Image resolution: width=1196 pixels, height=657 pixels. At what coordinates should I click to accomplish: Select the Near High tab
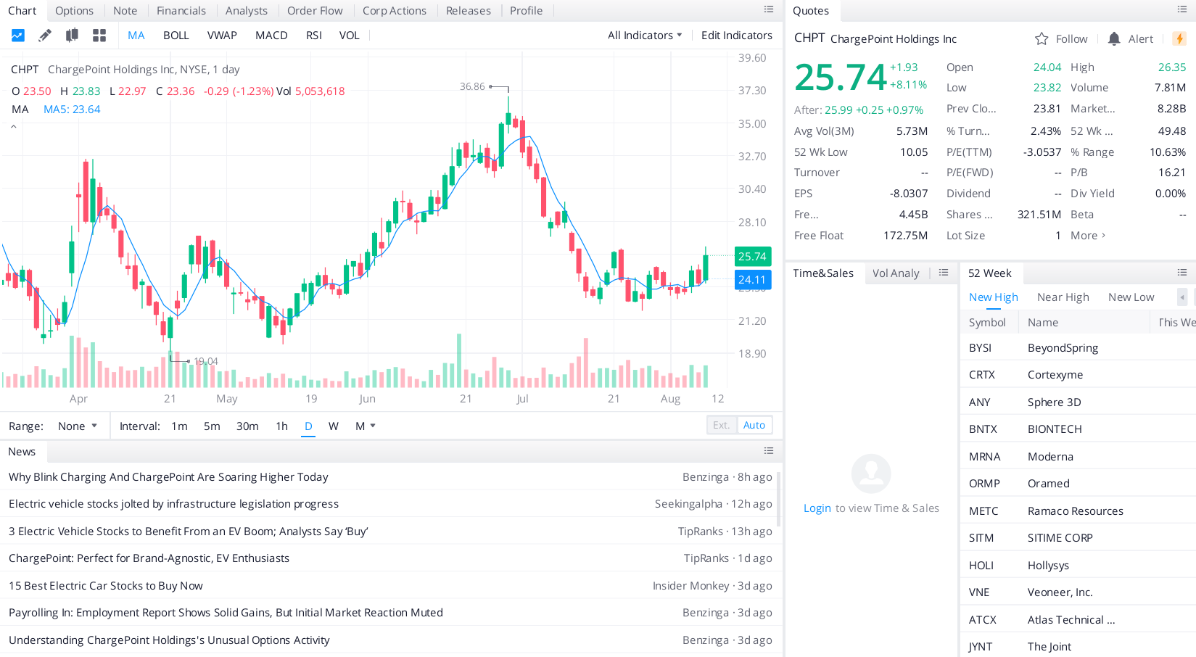click(1063, 297)
